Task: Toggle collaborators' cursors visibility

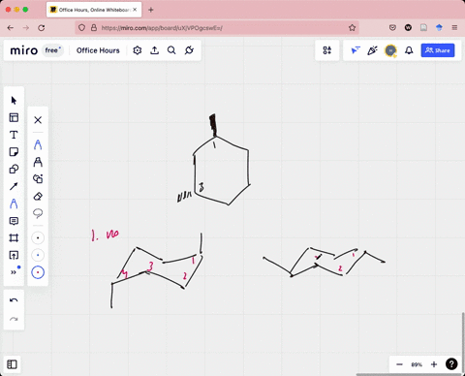Action: click(356, 50)
